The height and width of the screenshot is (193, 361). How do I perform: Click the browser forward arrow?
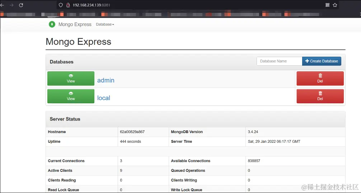tap(11, 5)
